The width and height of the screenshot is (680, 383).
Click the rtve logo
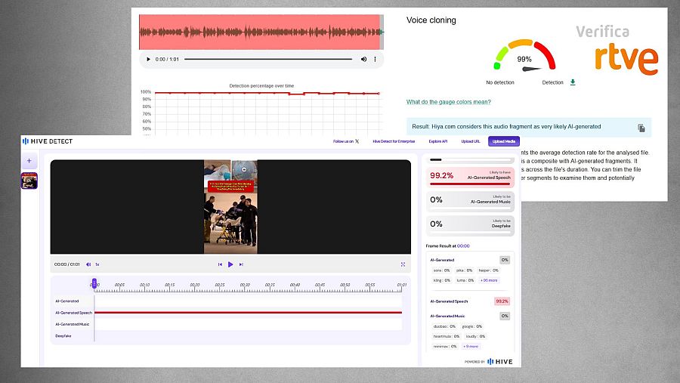(626, 59)
